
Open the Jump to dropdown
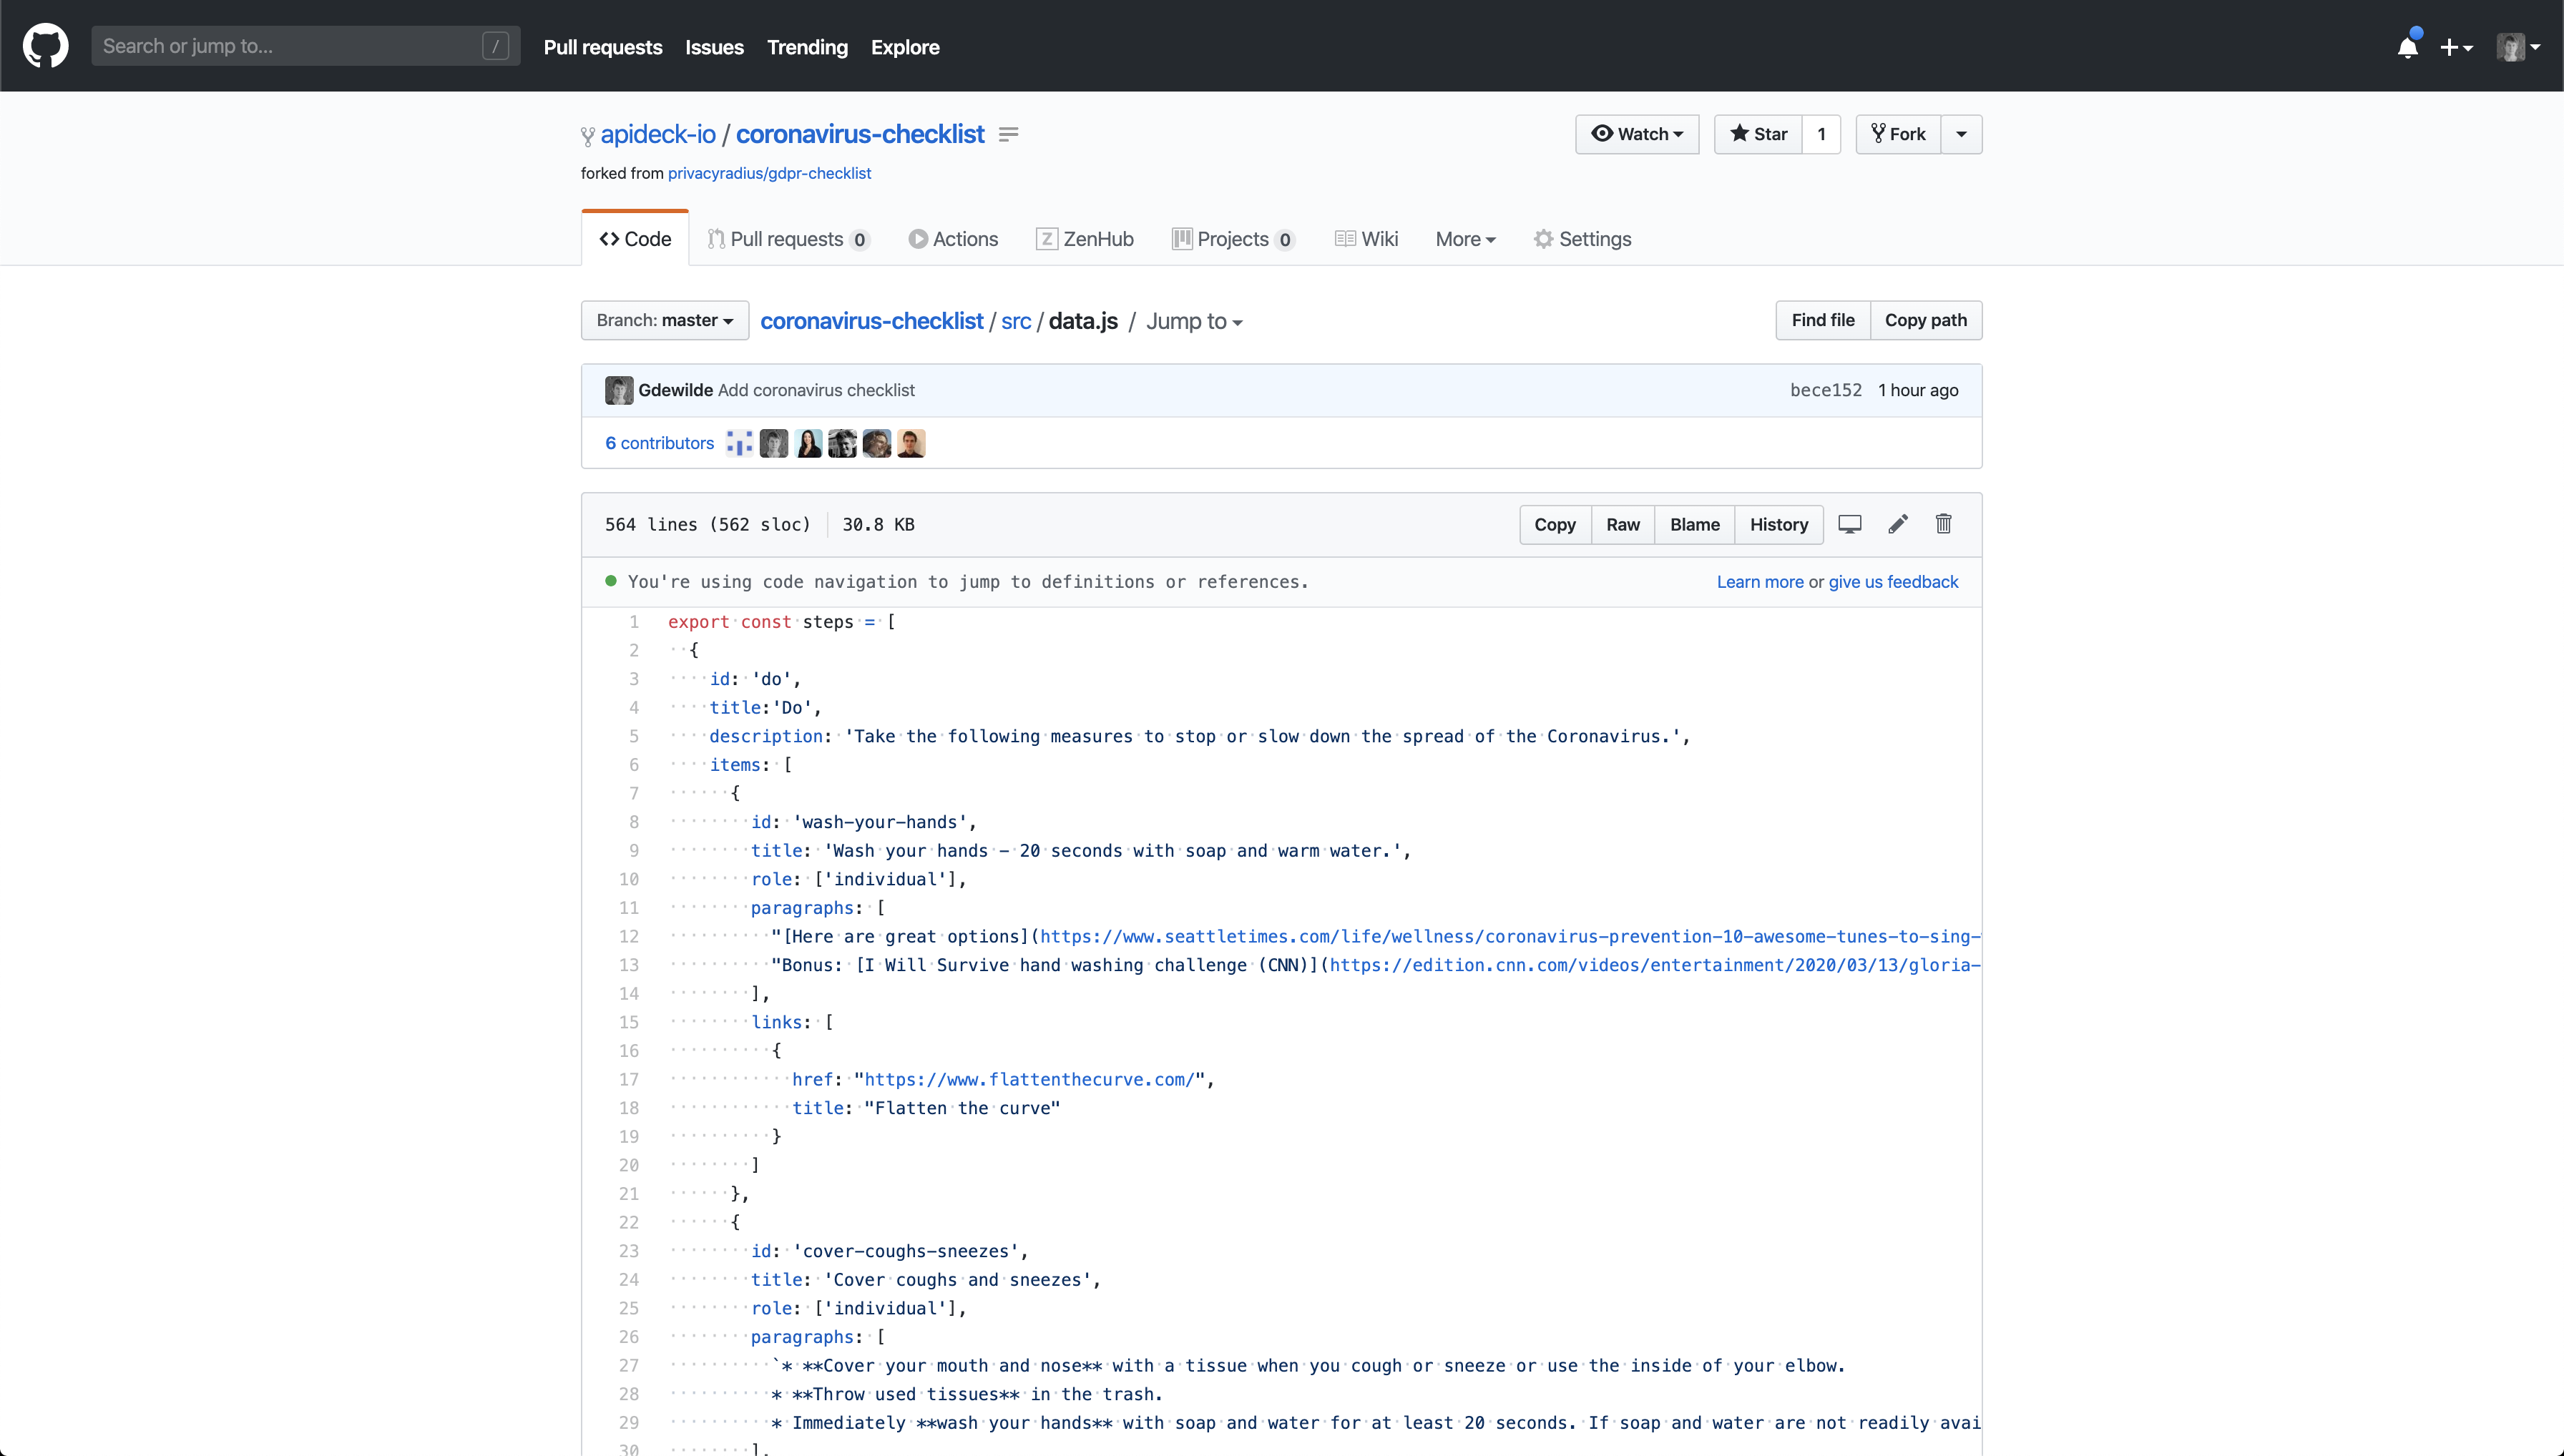pyautogui.click(x=1193, y=321)
